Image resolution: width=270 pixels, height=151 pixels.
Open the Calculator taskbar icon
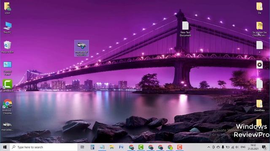92,147
